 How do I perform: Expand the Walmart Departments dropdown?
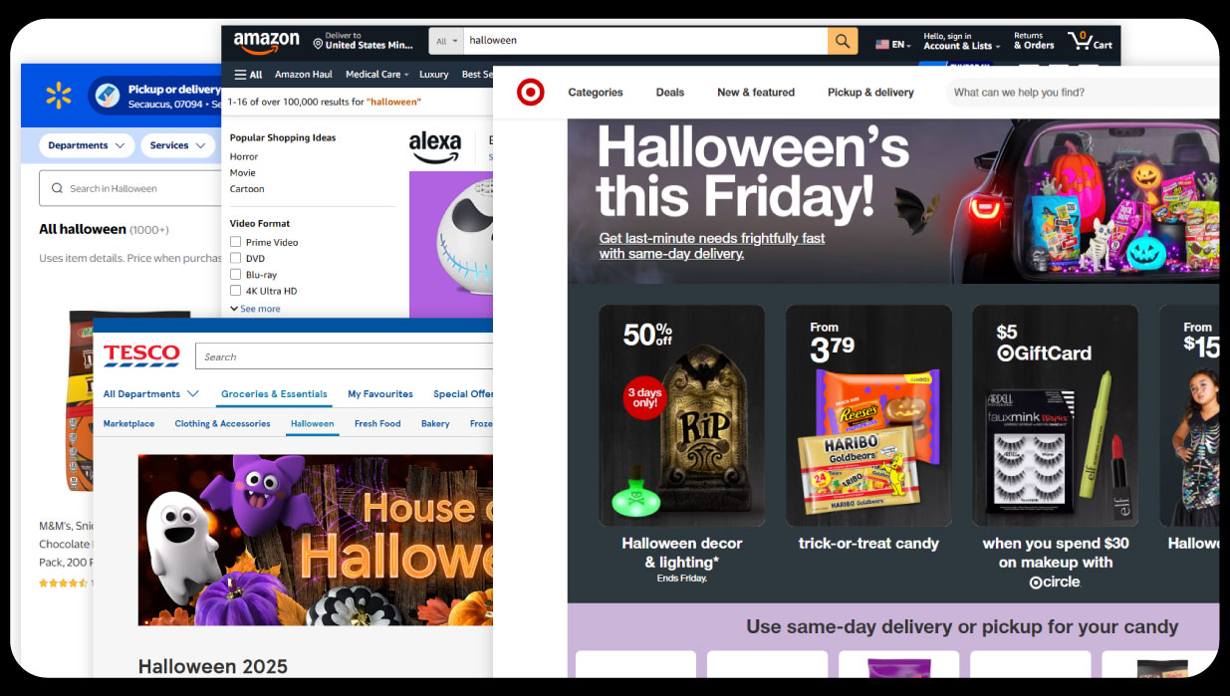click(x=87, y=145)
